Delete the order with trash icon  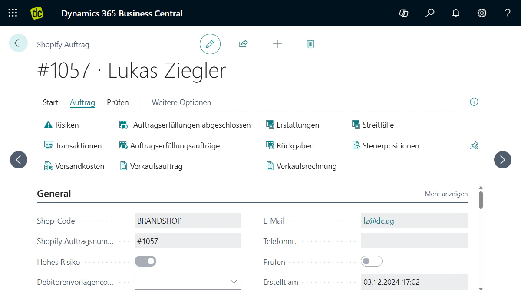(x=310, y=44)
